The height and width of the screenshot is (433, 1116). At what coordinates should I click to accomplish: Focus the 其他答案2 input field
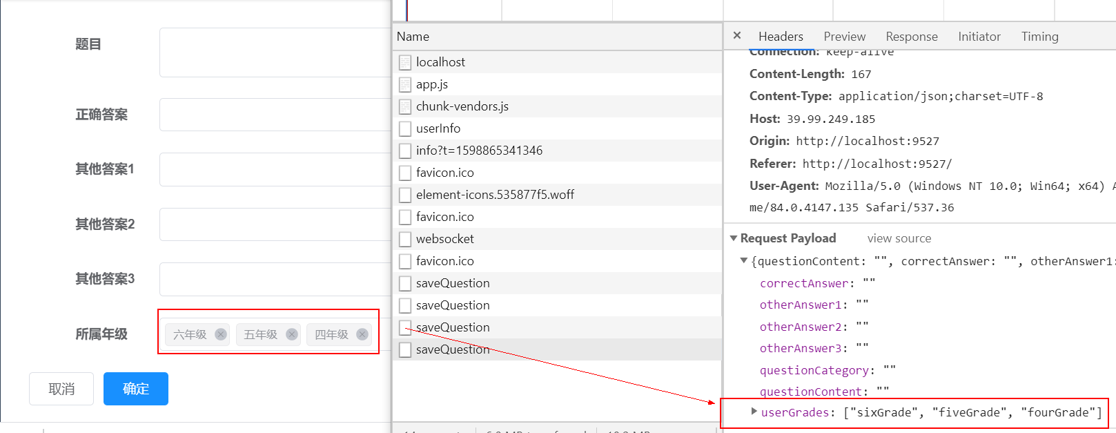[x=275, y=224]
